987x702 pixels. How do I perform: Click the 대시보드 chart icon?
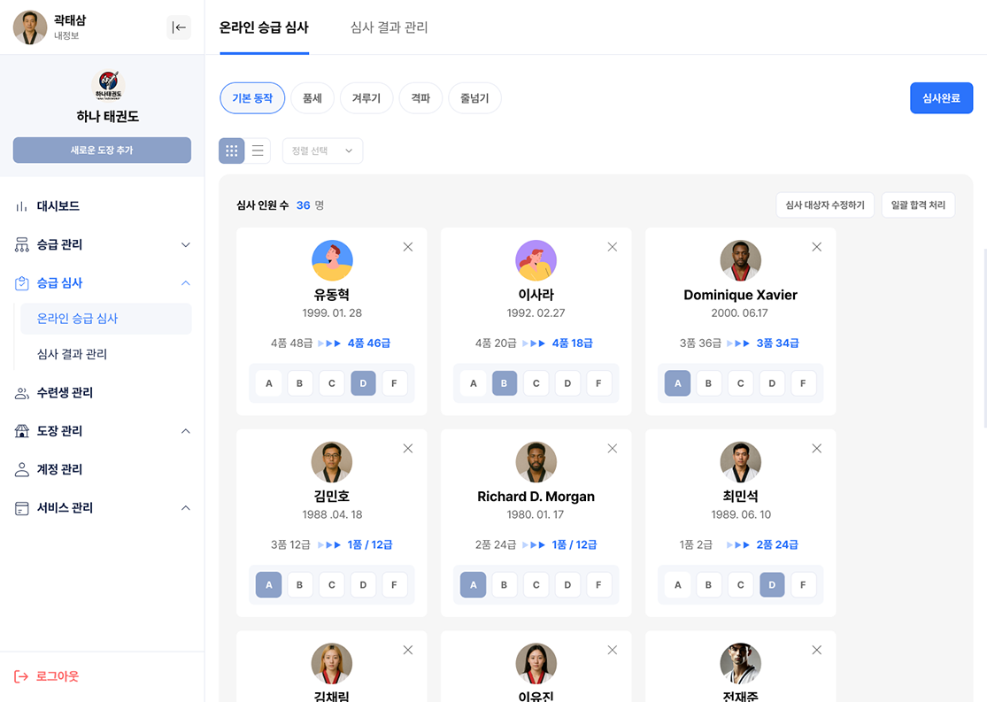21,206
